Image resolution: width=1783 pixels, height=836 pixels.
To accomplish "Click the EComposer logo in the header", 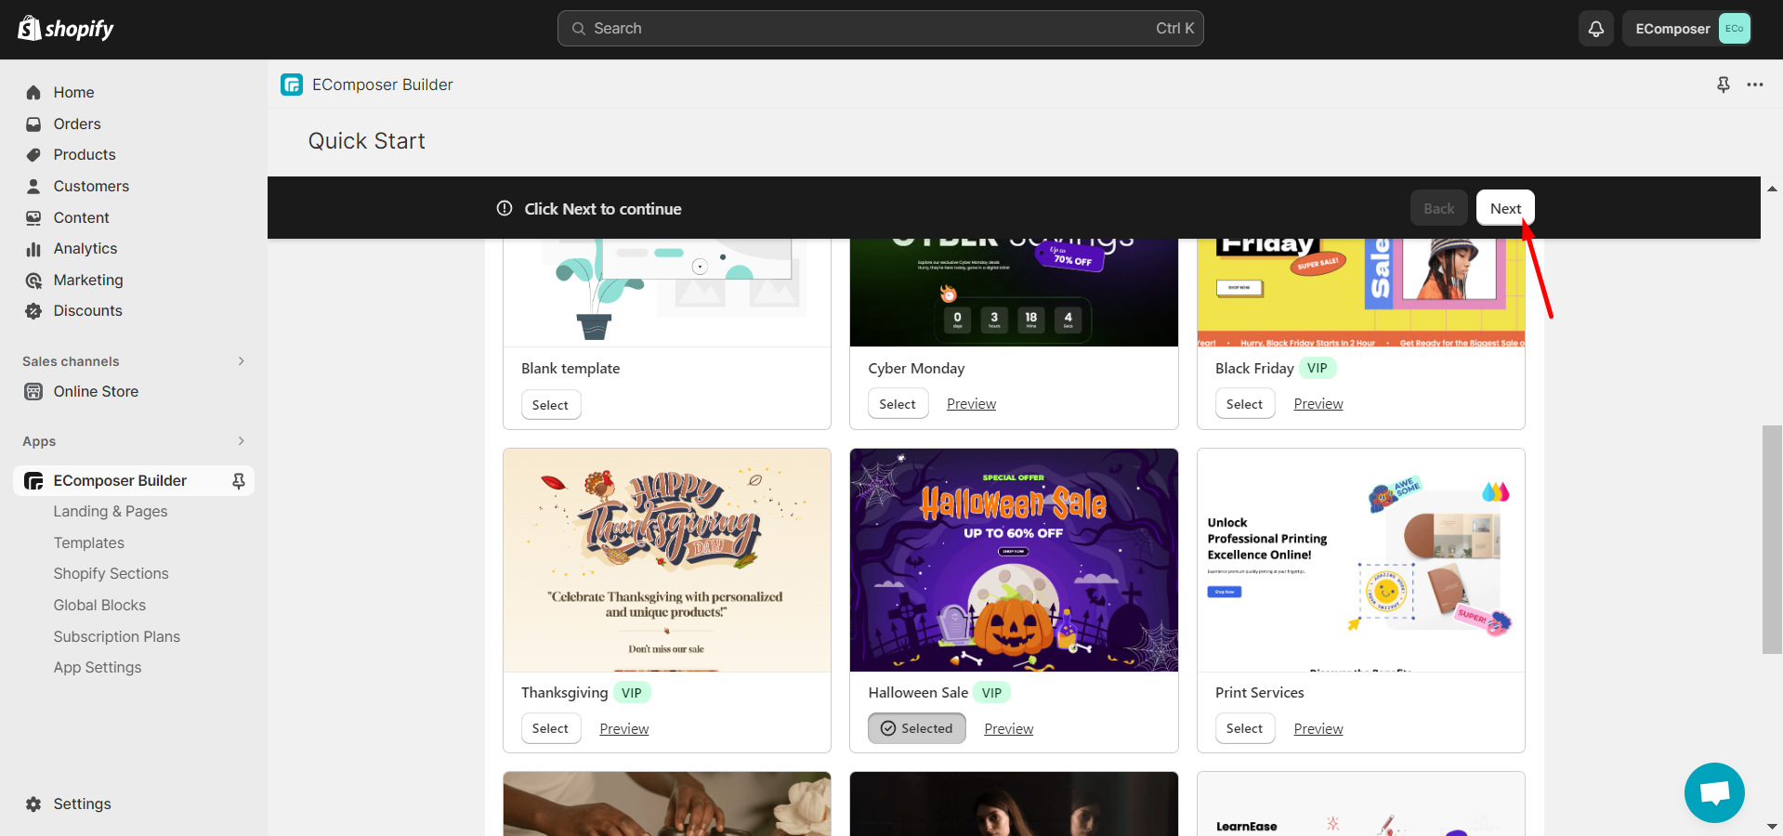I will (x=292, y=85).
